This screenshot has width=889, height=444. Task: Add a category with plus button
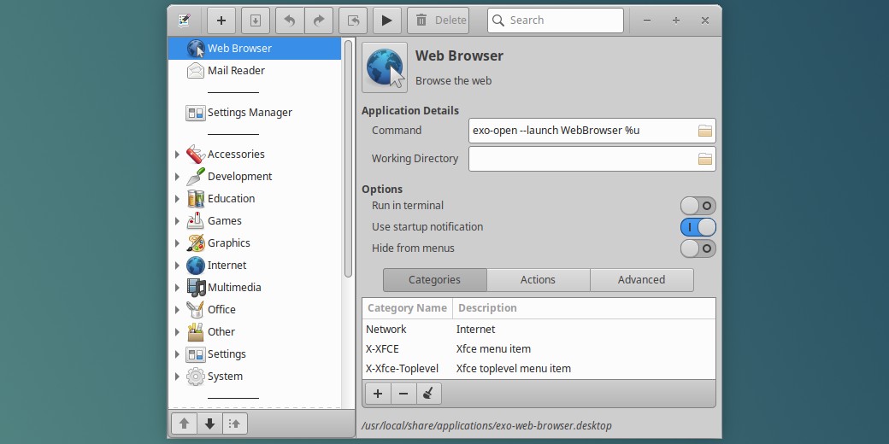point(378,394)
